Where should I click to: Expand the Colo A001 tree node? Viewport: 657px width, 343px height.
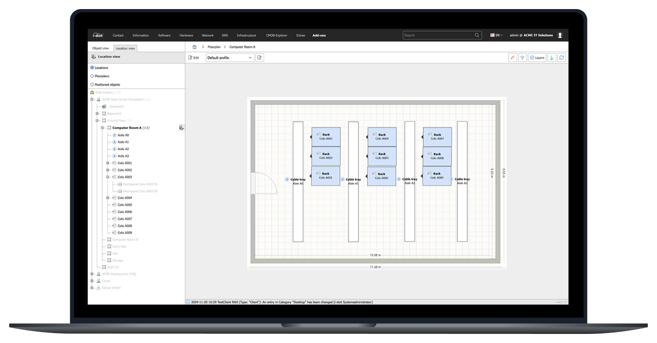(108, 163)
